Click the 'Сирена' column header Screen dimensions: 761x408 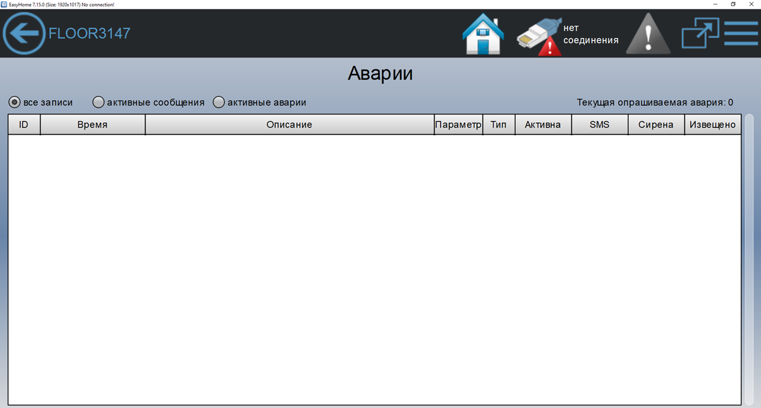pos(655,125)
